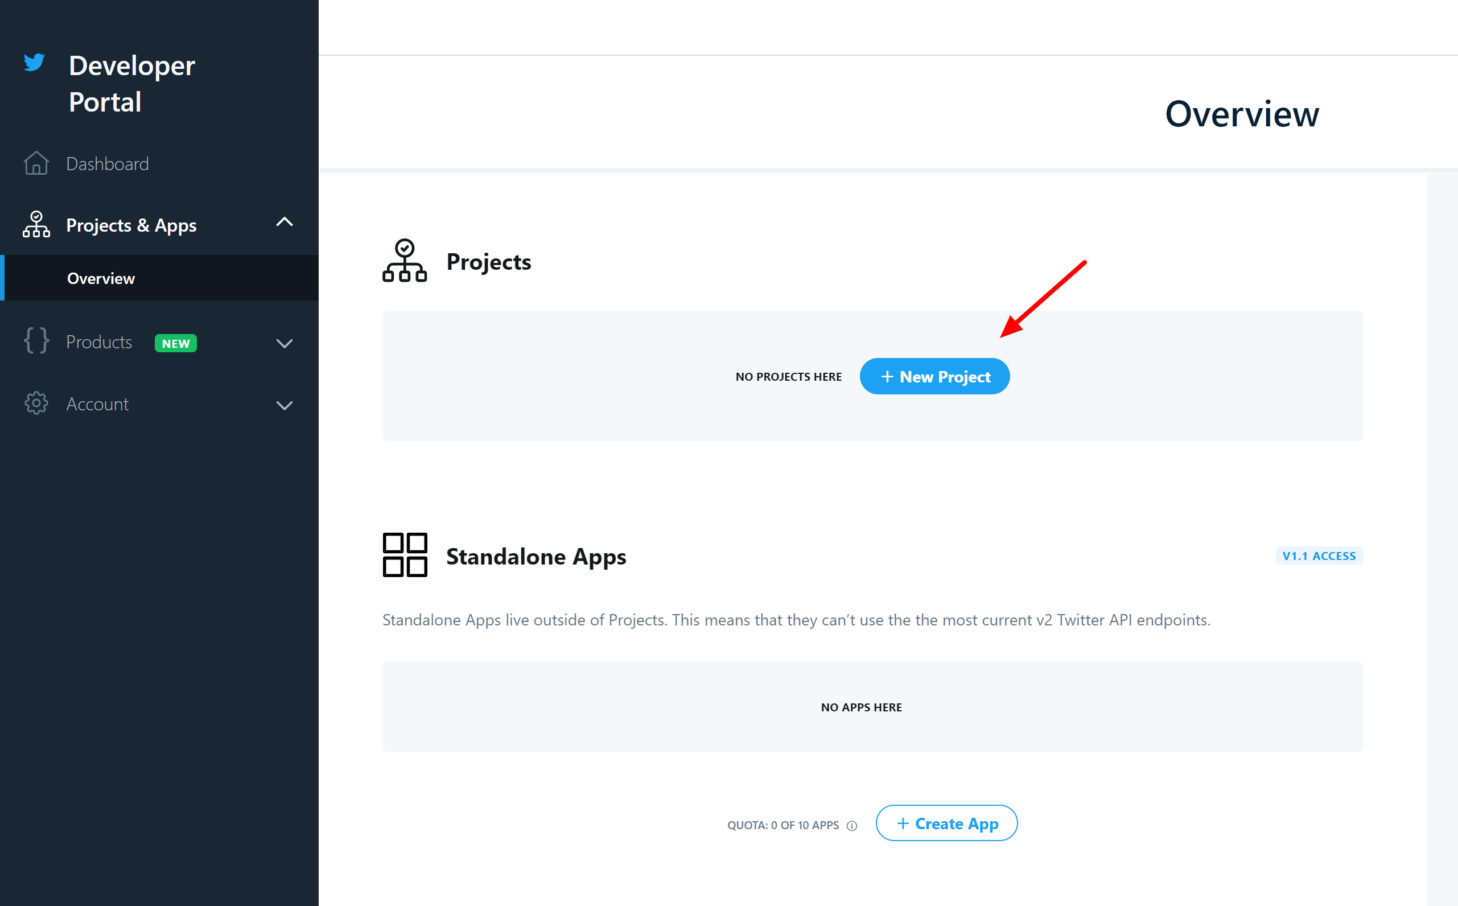Open the Dashboard page
The height and width of the screenshot is (906, 1458).
pos(107,163)
